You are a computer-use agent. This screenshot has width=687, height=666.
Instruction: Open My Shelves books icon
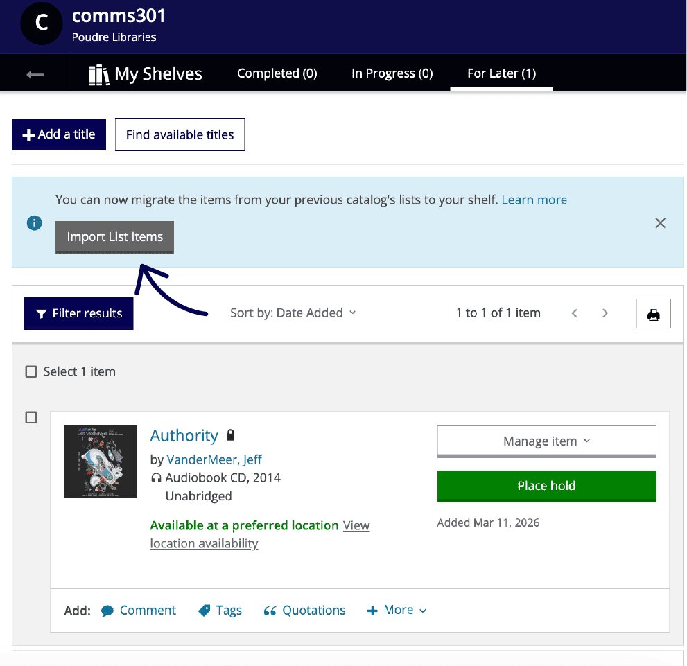click(x=98, y=74)
